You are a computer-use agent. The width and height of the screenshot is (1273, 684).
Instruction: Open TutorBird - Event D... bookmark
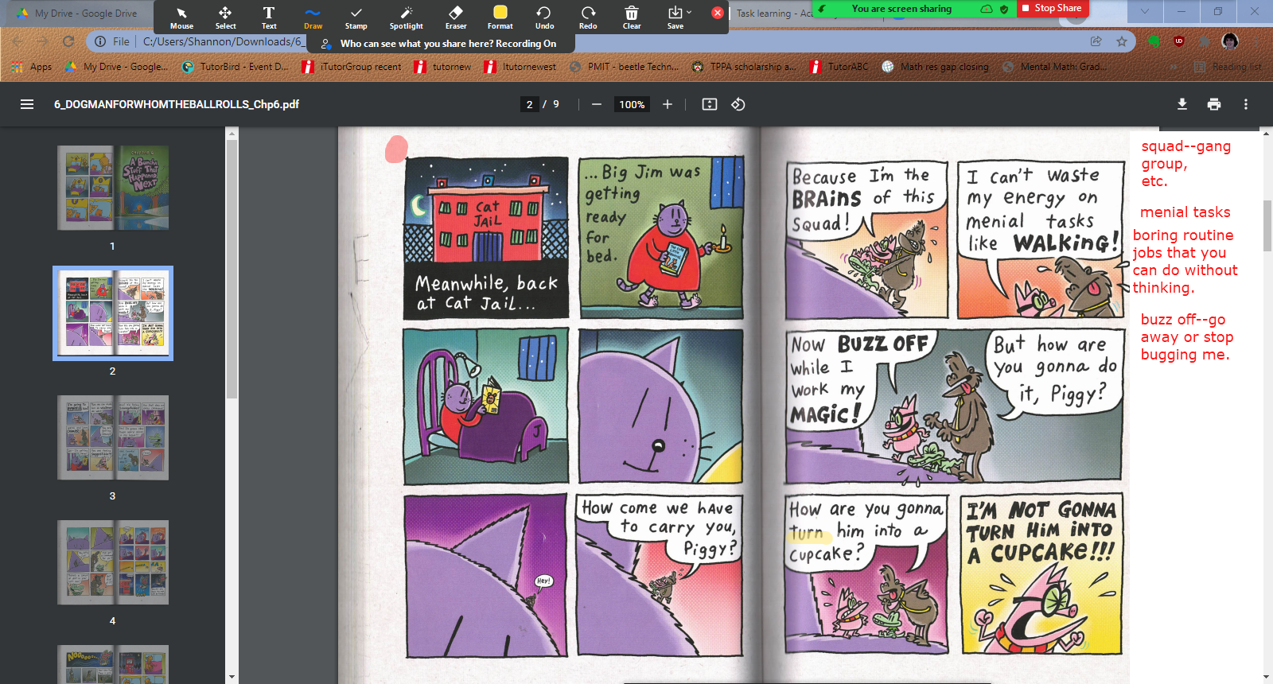(236, 67)
